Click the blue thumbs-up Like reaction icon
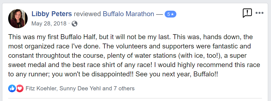This screenshot has width=271, height=101. coord(12,89)
